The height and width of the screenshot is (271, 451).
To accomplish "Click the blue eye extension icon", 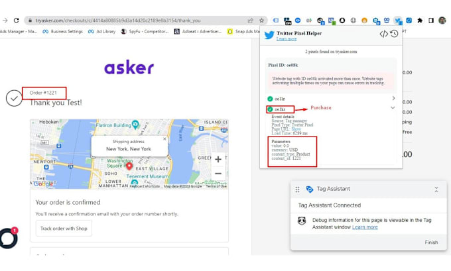I will tap(298, 21).
